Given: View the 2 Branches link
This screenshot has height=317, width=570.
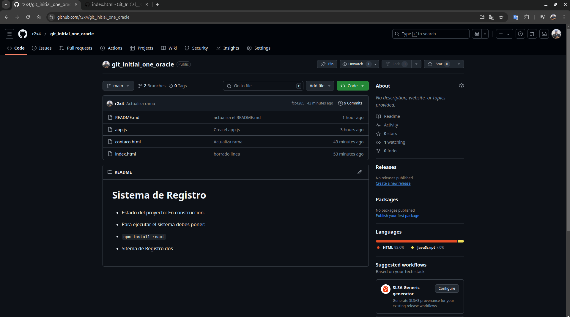Looking at the screenshot, I should tap(152, 86).
